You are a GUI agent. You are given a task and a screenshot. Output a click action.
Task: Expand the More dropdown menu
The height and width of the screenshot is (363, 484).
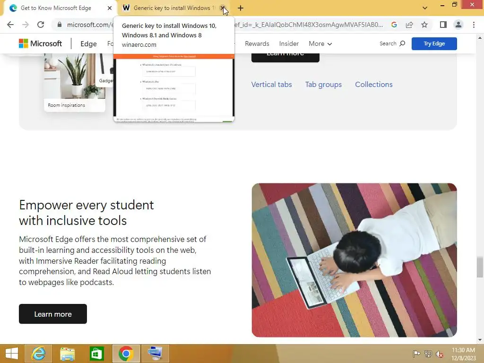320,44
